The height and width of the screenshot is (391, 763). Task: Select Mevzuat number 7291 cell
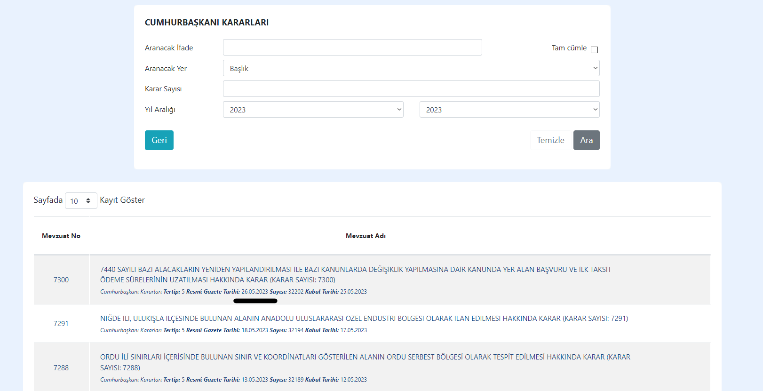pos(61,324)
